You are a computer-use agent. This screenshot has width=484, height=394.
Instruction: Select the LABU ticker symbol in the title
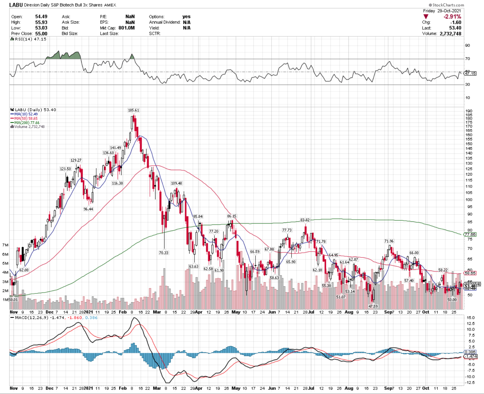[16, 5]
